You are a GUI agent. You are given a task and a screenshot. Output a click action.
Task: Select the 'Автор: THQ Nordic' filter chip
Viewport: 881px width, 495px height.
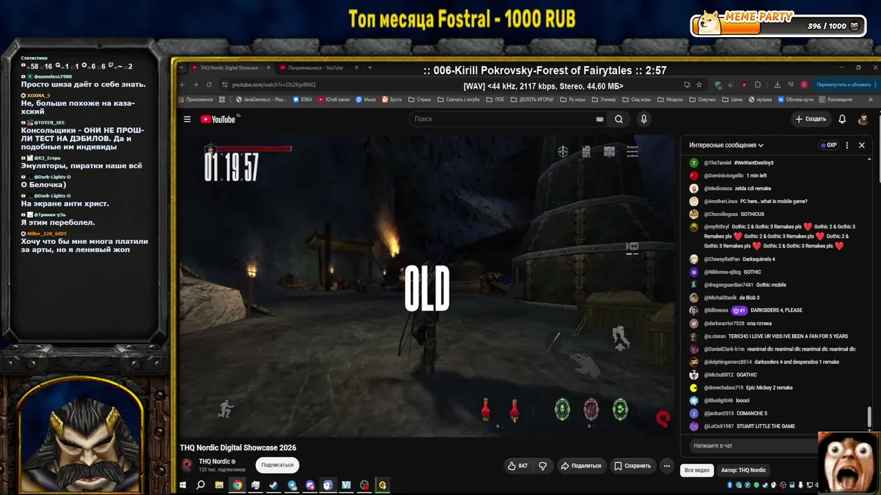743,470
